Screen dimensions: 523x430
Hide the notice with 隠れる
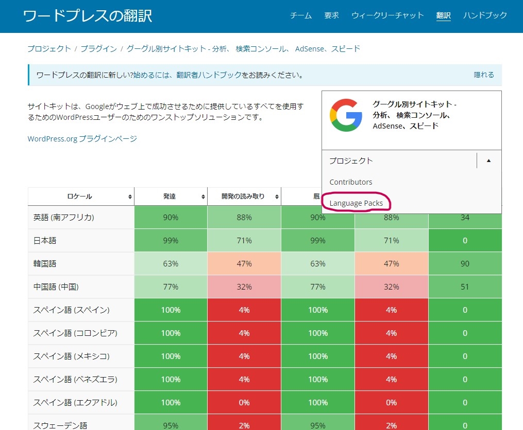point(484,75)
